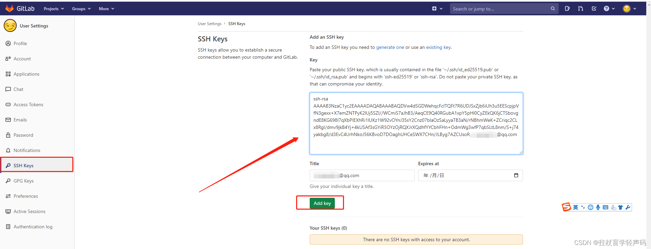Click the Notifications bell icon

pos(8,150)
